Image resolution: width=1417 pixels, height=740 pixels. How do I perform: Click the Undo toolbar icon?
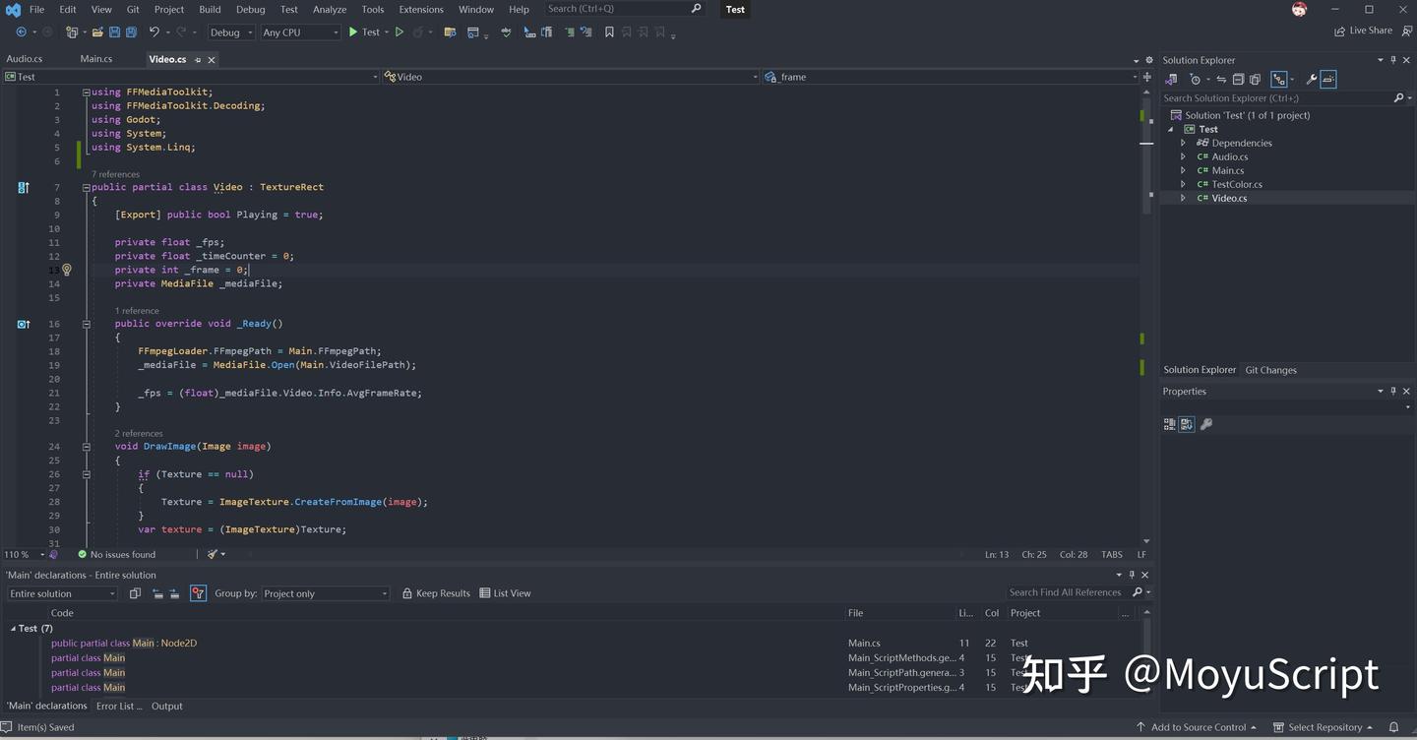click(154, 32)
